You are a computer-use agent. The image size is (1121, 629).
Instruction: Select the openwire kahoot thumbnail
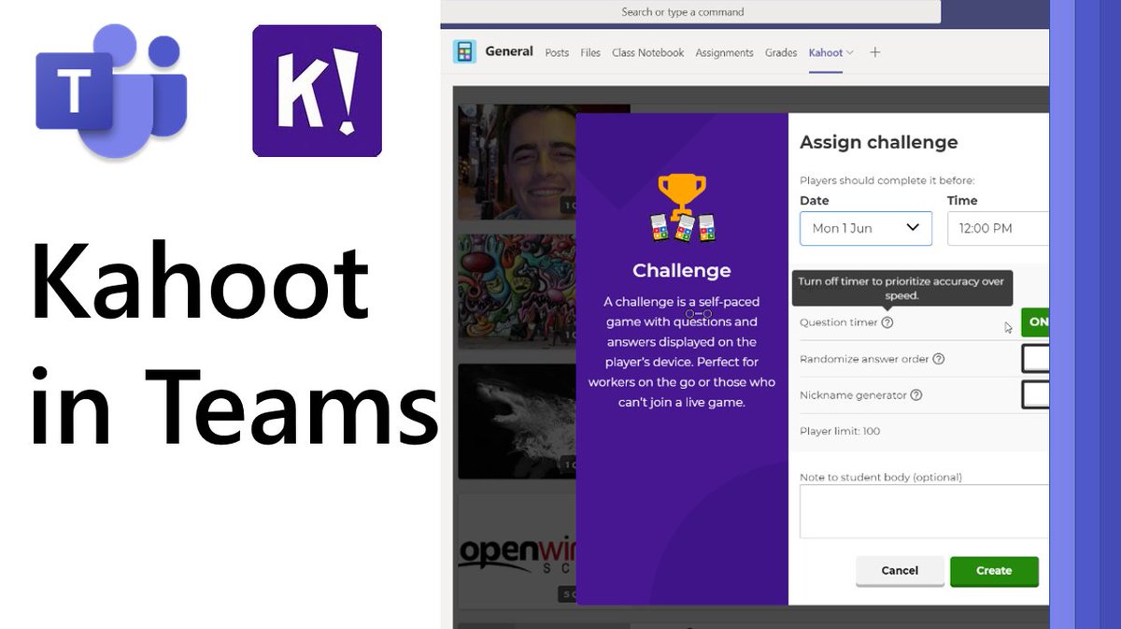517,551
